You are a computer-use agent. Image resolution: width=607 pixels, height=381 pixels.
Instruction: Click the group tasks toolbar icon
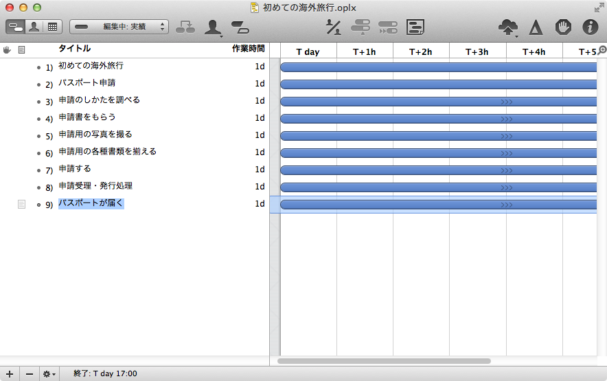click(x=185, y=27)
